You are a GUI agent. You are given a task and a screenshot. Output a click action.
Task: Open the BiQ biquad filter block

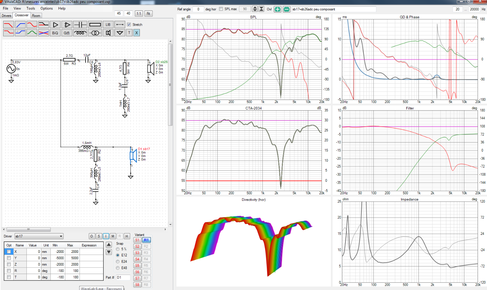coord(55,33)
